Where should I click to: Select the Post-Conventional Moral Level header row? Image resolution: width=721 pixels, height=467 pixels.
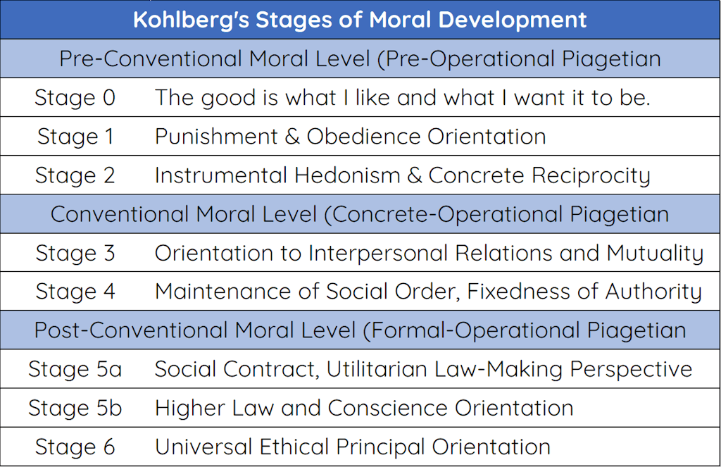(360, 330)
